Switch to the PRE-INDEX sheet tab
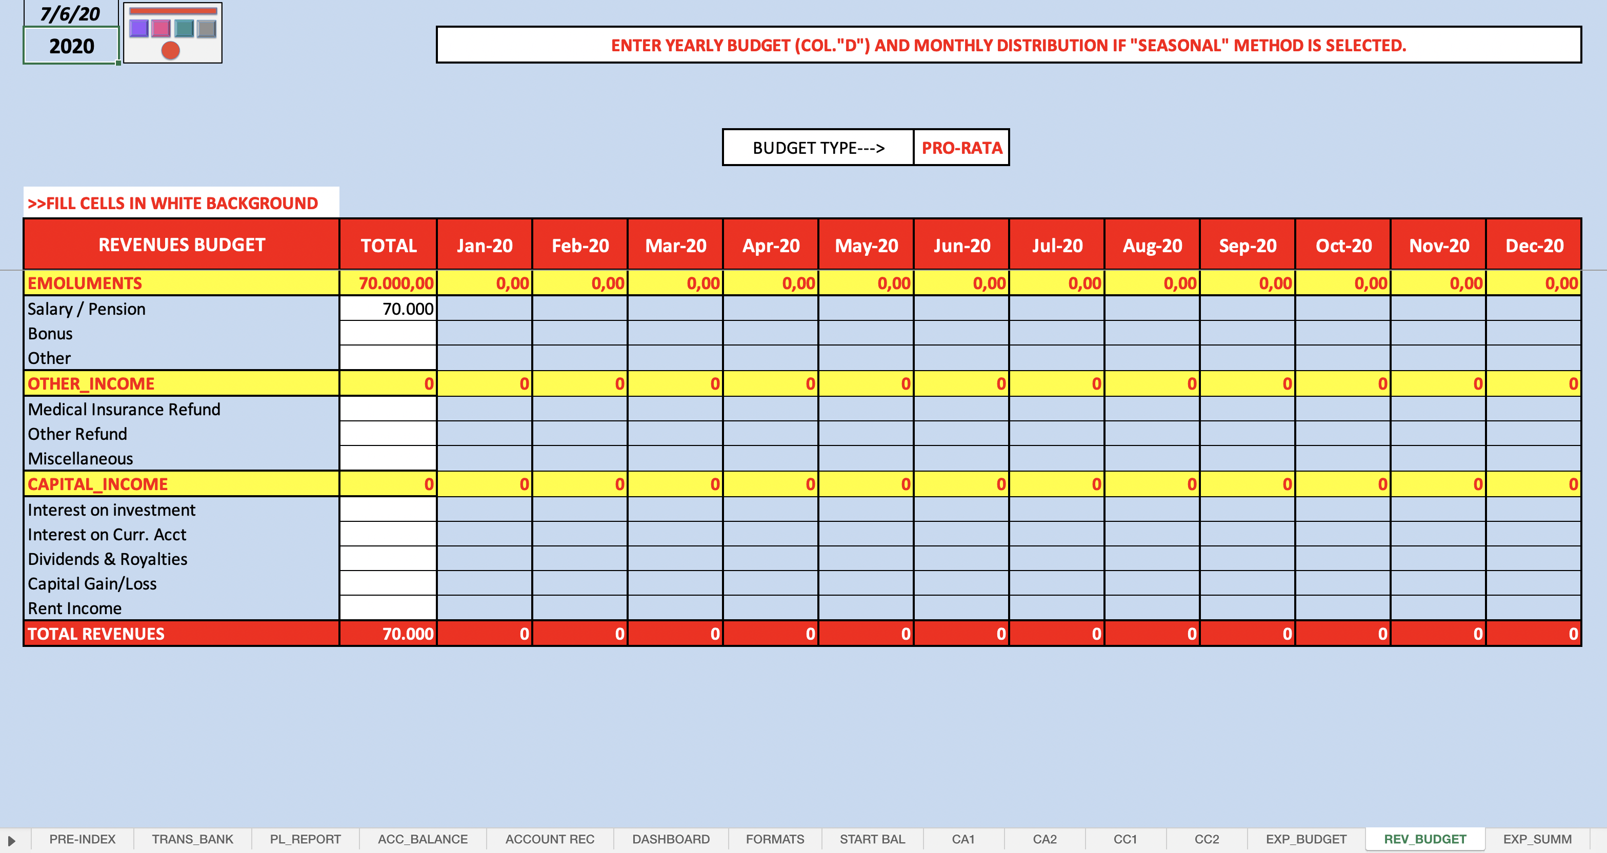This screenshot has height=853, width=1607. click(83, 839)
